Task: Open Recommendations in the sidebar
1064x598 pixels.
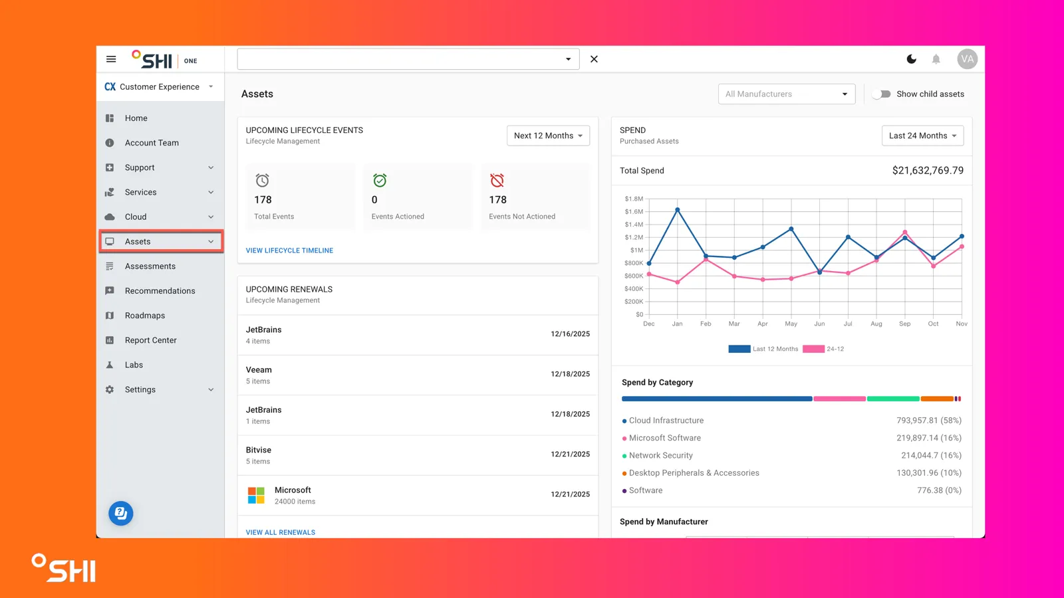Action: (x=160, y=291)
